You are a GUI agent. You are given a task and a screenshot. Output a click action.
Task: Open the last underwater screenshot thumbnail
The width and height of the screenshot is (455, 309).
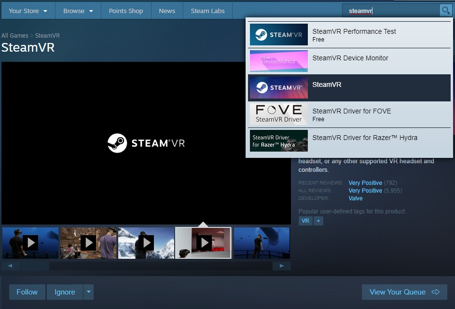click(x=262, y=243)
